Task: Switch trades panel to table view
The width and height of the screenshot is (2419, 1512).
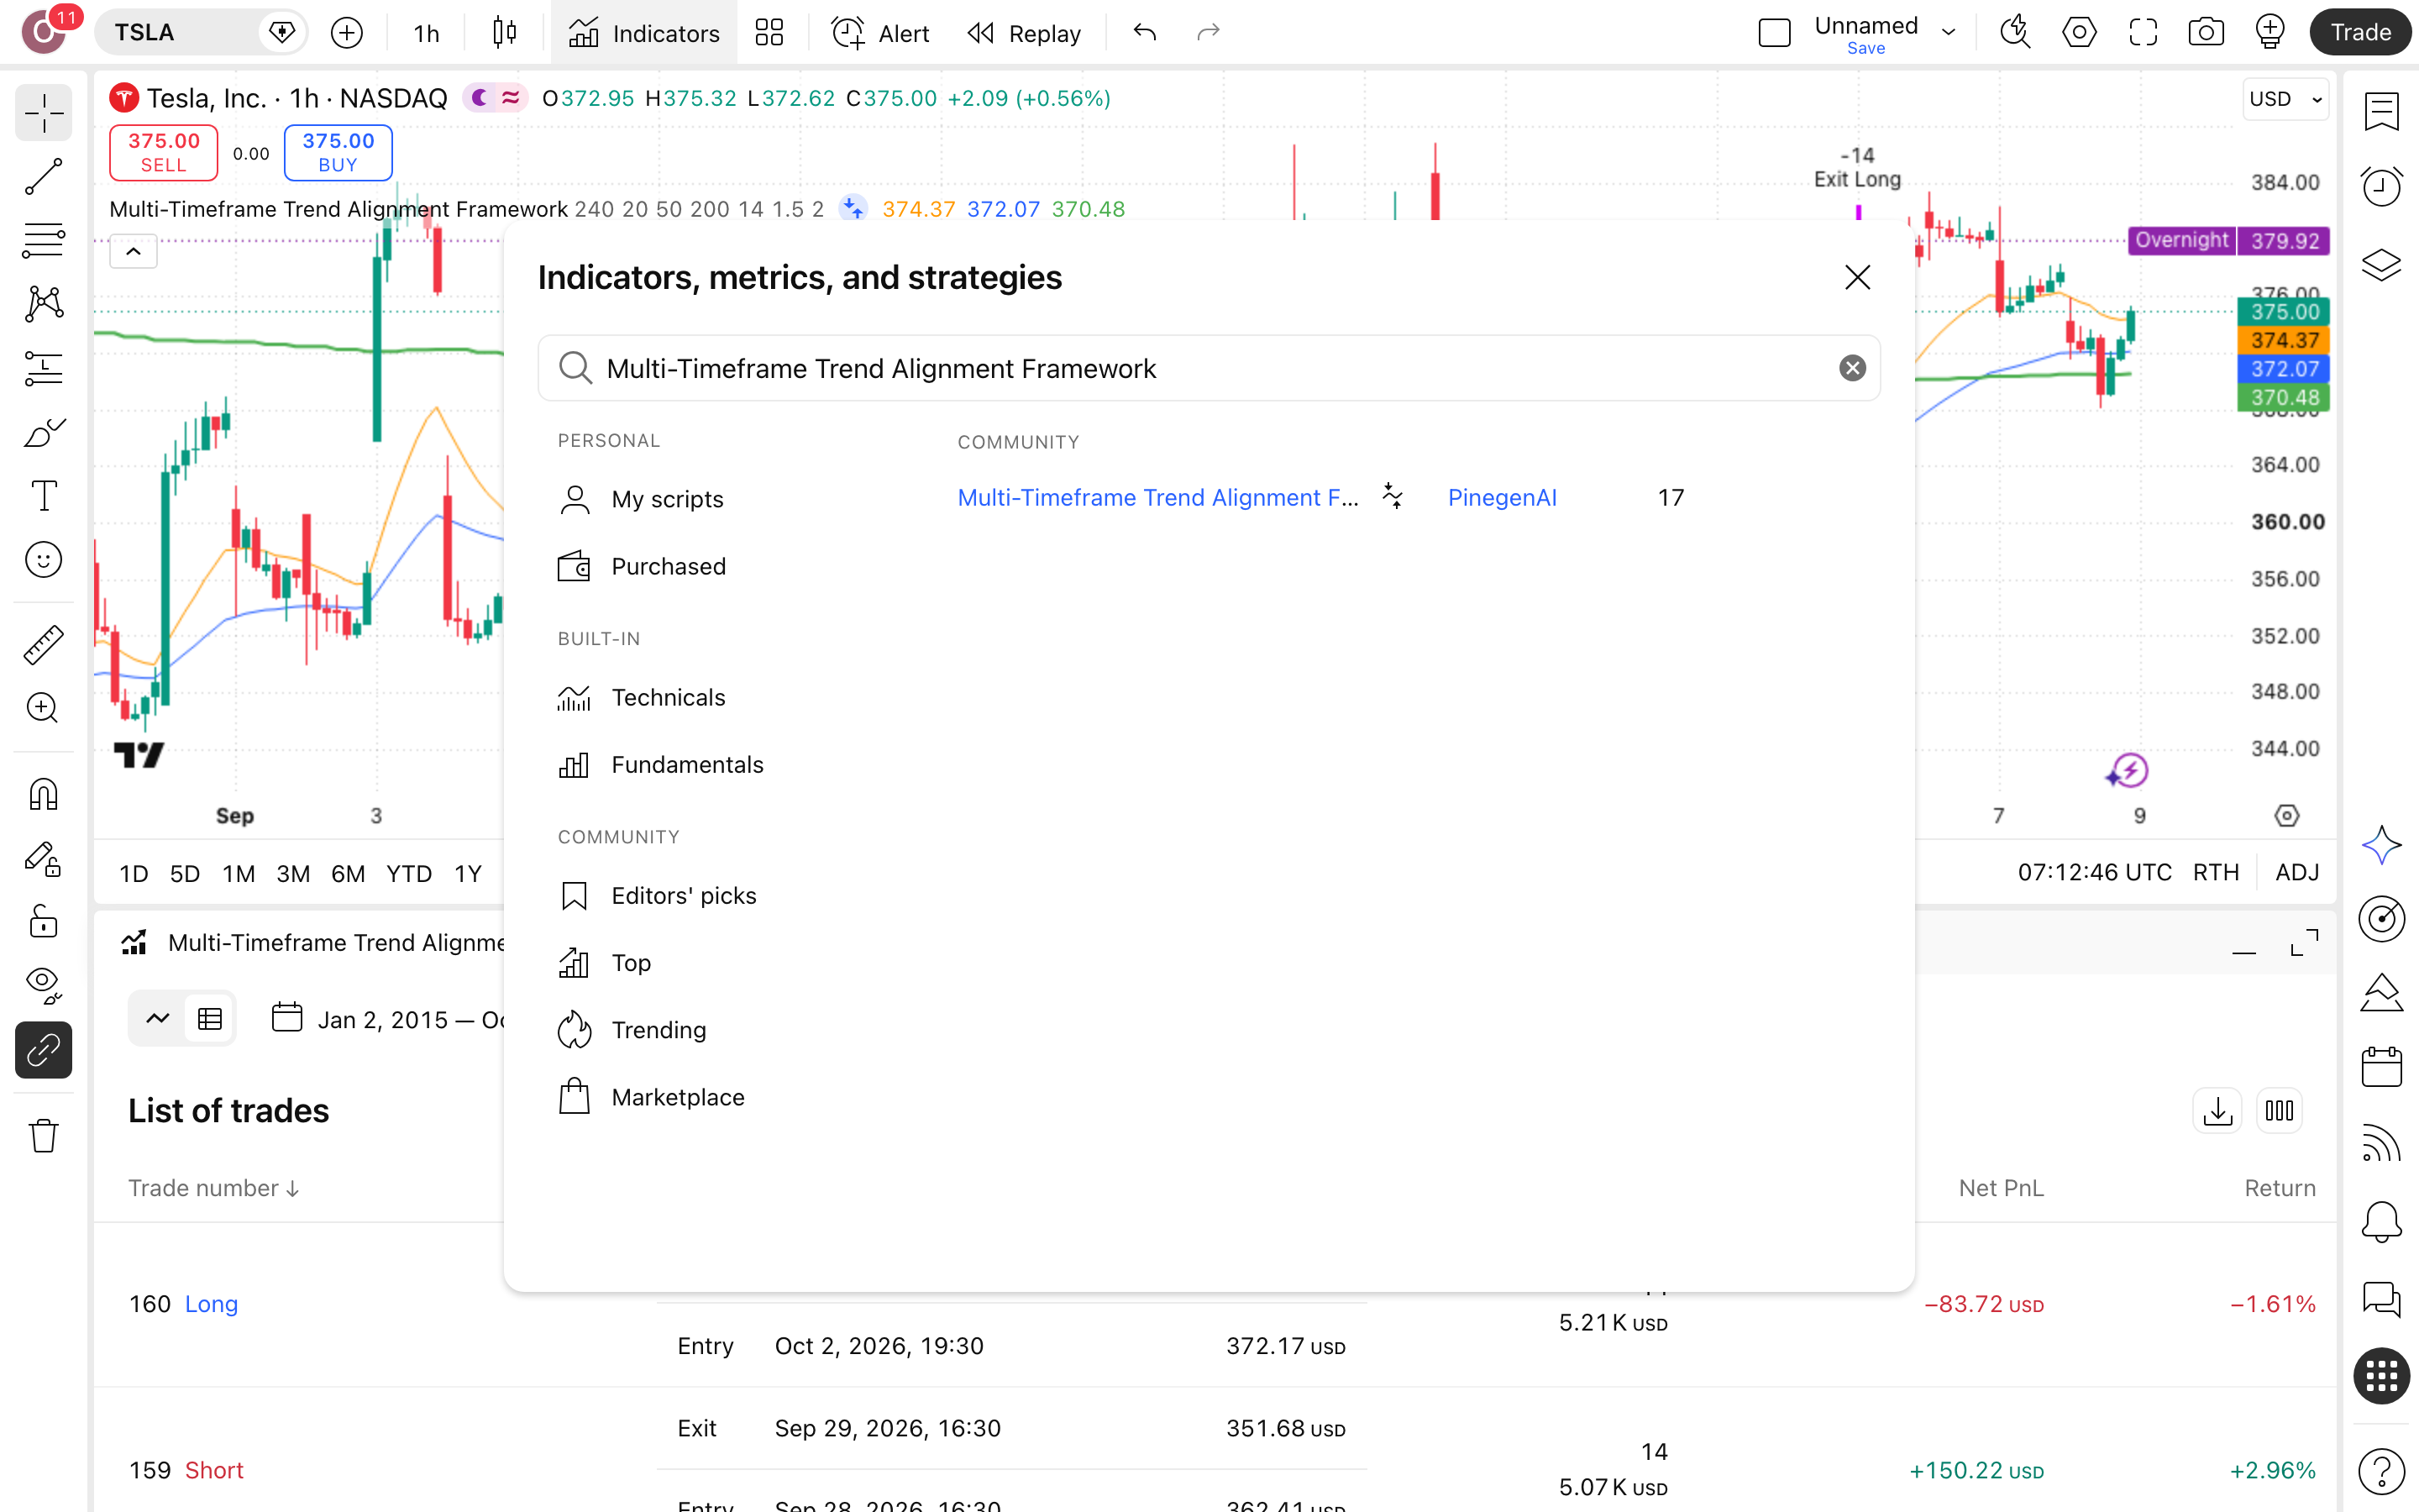Action: tap(210, 1019)
